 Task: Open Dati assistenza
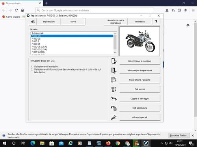(x=140, y=108)
